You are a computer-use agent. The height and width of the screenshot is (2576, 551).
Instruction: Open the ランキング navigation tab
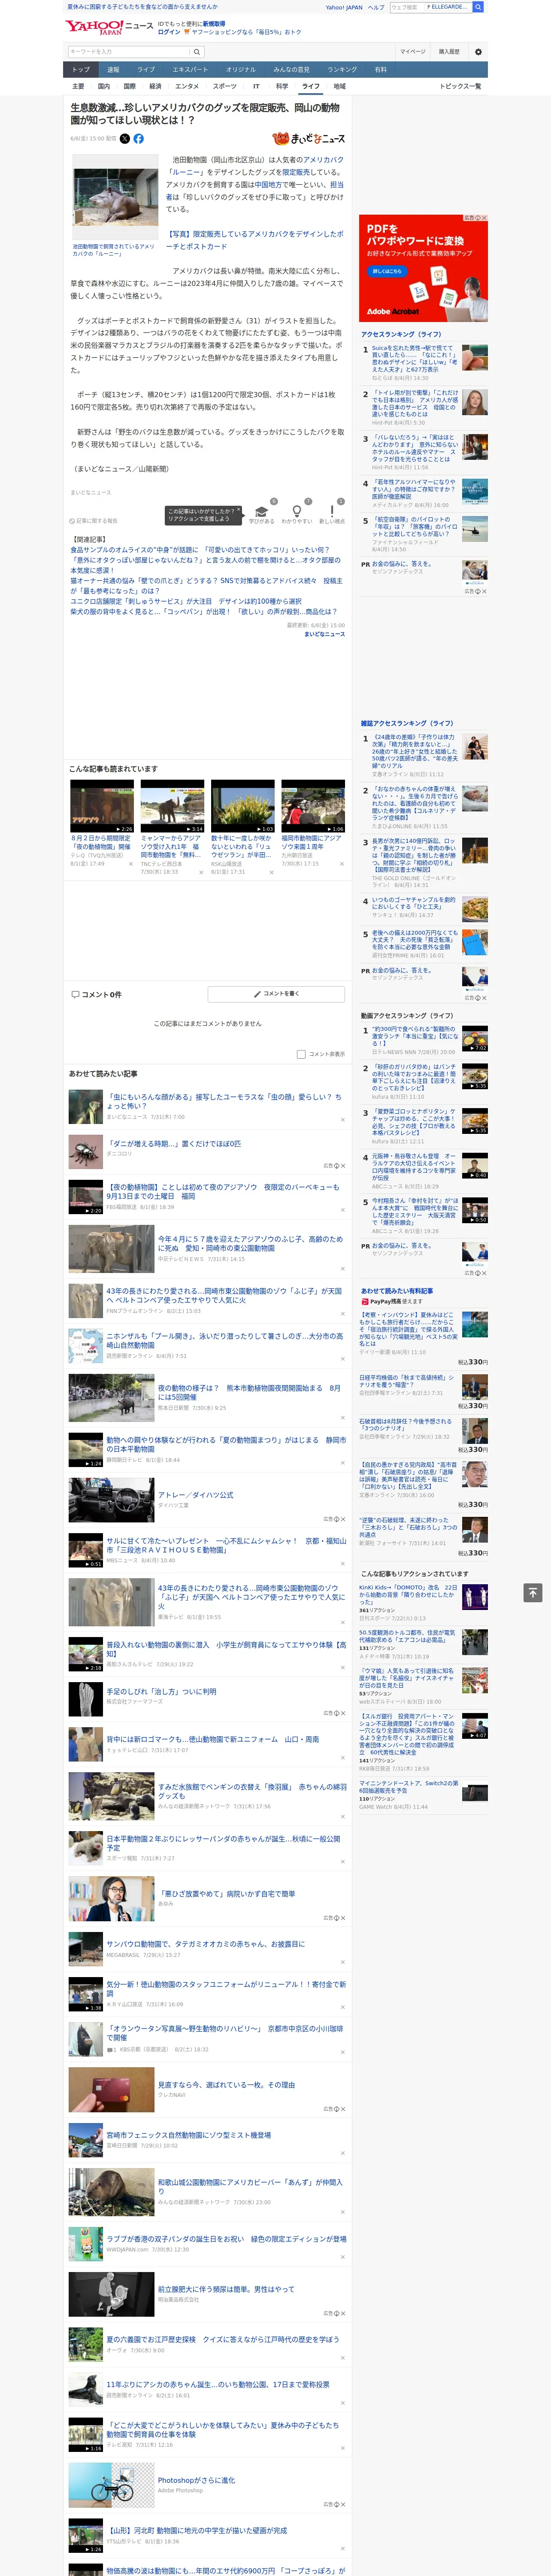(342, 70)
